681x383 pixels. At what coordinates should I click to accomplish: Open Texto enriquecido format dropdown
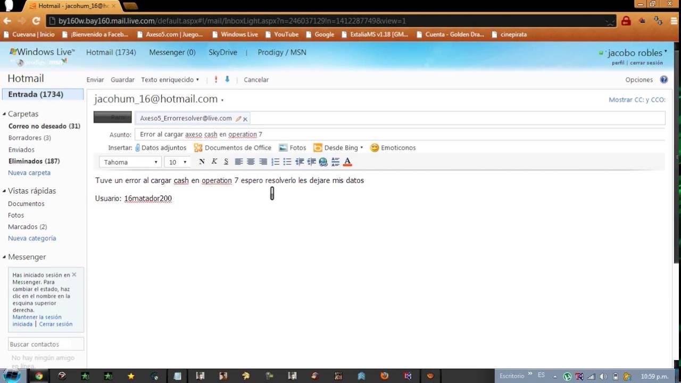tap(170, 80)
